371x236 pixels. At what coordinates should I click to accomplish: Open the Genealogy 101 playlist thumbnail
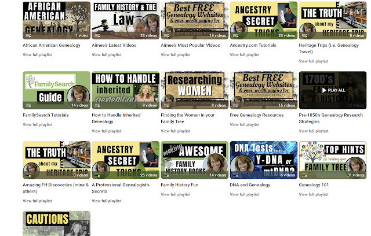[x=333, y=160]
